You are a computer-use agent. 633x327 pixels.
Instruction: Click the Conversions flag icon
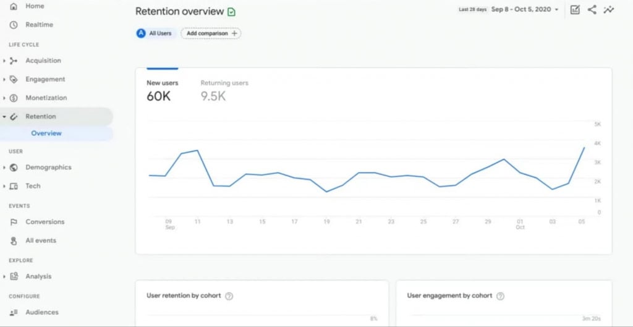click(14, 222)
